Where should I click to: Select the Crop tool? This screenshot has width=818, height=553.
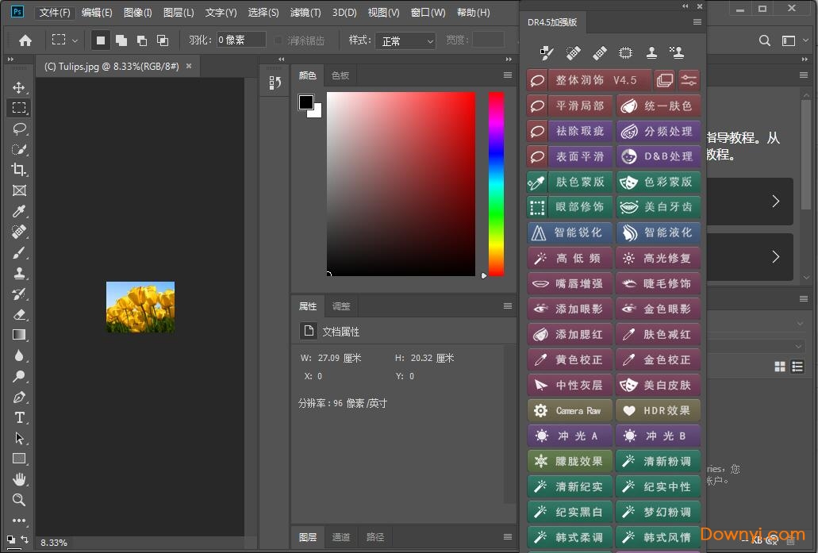tap(19, 169)
